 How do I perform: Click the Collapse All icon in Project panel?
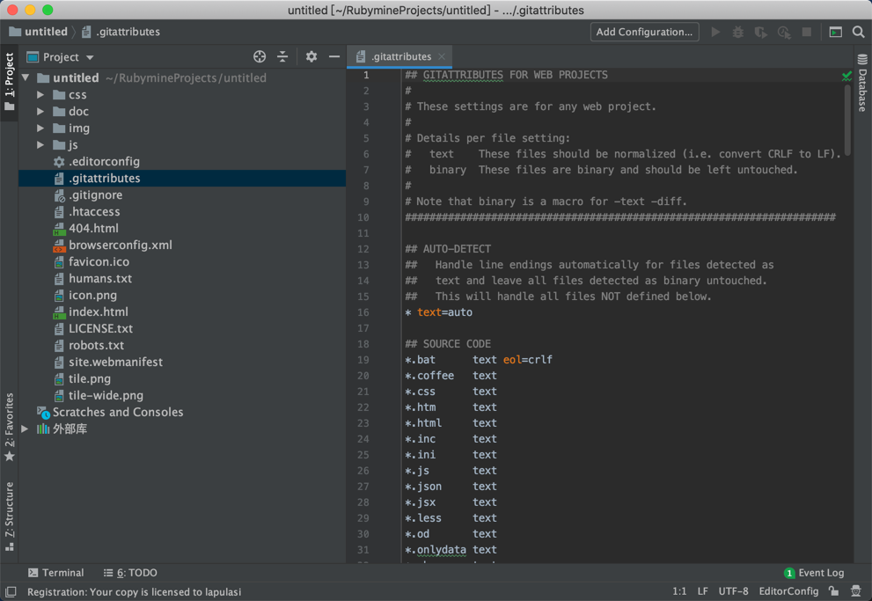[x=282, y=56]
